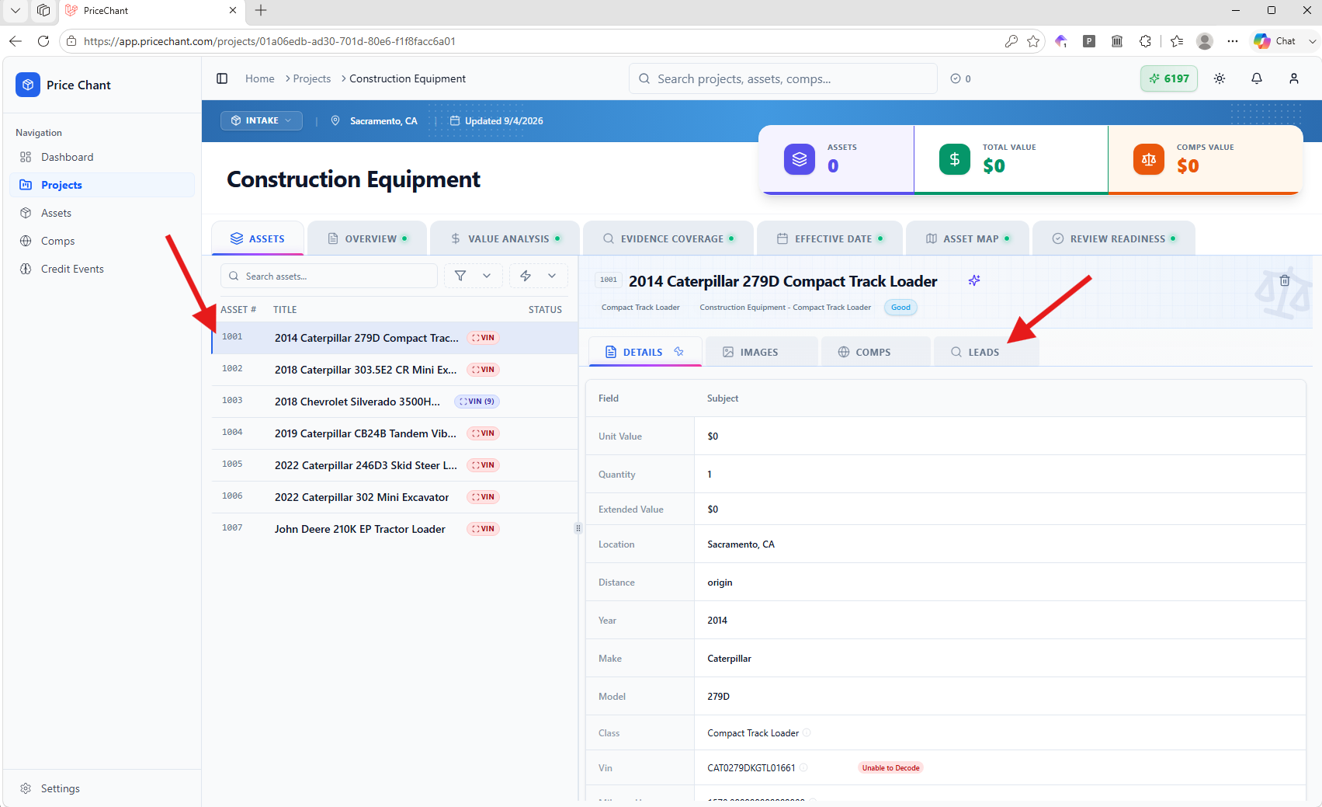Click Home in the breadcrumb

(260, 78)
